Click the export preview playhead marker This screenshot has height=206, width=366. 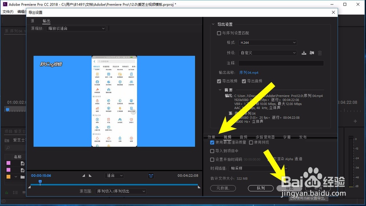coord(40,182)
